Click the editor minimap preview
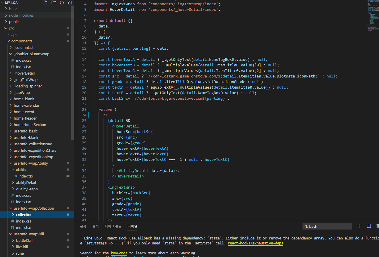379x257 pixels. coord(373,16)
